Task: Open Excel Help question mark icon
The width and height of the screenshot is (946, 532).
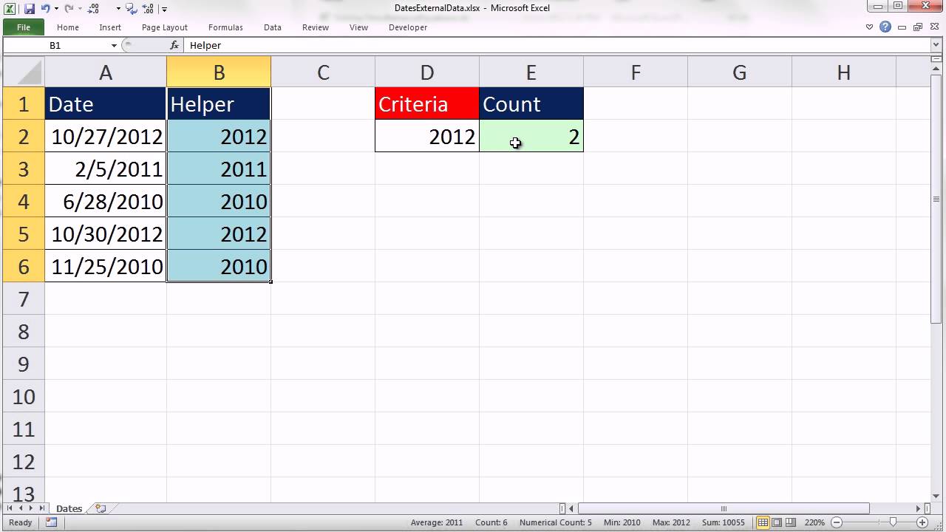Action: tap(885, 27)
